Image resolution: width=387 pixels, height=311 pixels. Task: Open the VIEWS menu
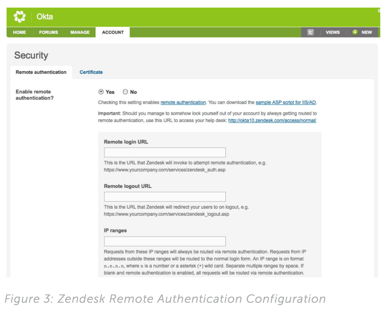333,32
